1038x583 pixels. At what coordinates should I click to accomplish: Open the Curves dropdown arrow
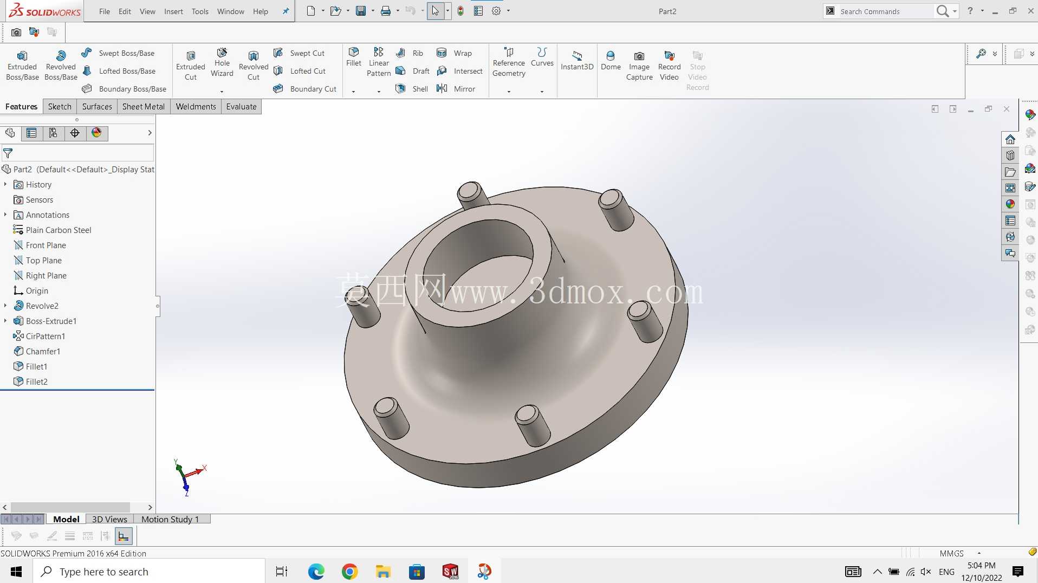click(x=542, y=92)
